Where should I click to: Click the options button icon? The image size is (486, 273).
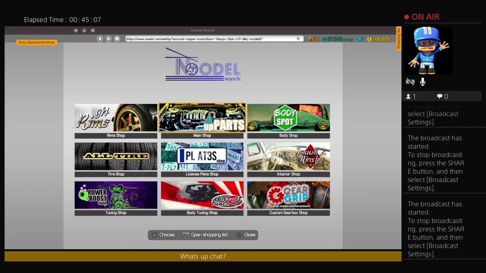click(x=186, y=235)
